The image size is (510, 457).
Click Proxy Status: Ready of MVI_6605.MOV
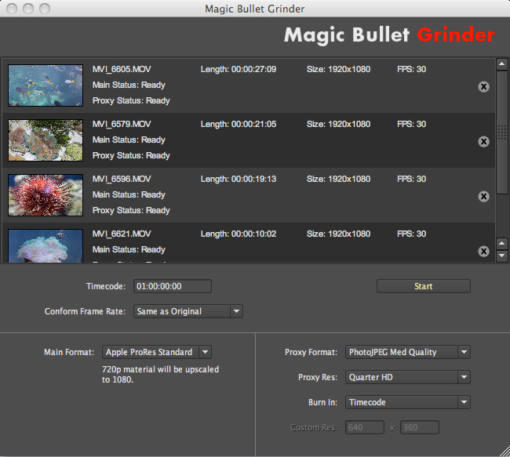pos(131,101)
